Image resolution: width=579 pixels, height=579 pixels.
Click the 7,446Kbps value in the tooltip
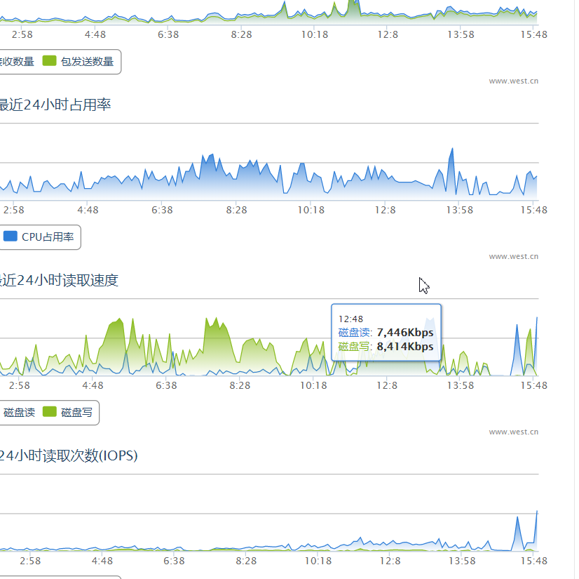pos(404,332)
